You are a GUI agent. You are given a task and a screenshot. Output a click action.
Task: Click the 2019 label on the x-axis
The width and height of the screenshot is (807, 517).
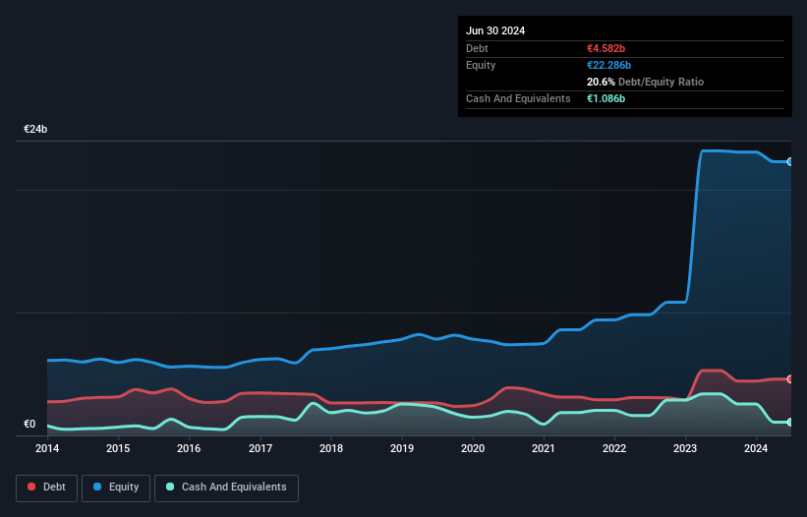[402, 448]
